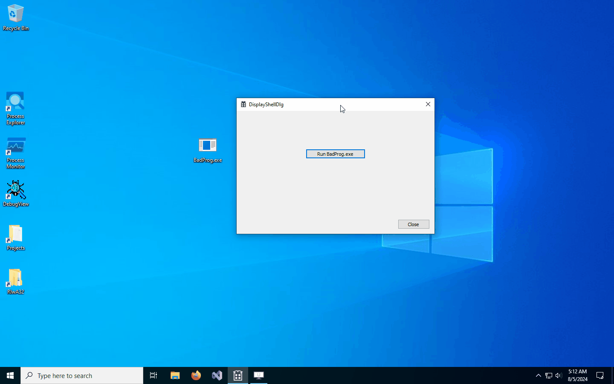Click the Type here to search box
614x384 pixels.
pos(82,375)
